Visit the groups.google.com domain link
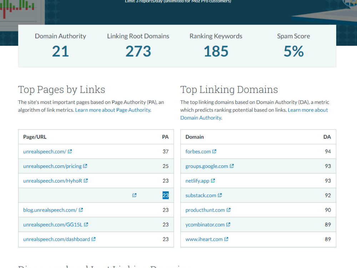 pyautogui.click(x=207, y=166)
